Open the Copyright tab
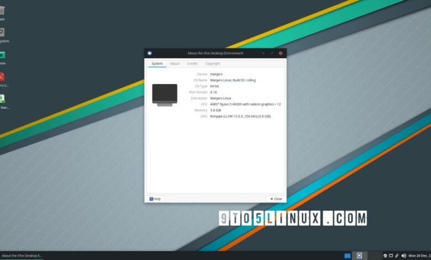 [213, 64]
